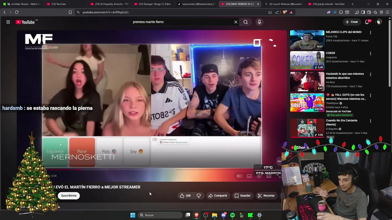The width and height of the screenshot is (392, 220).
Task: Open 'Haciendo lo que sea mientras estamos aburridos'
Action: click(x=345, y=76)
